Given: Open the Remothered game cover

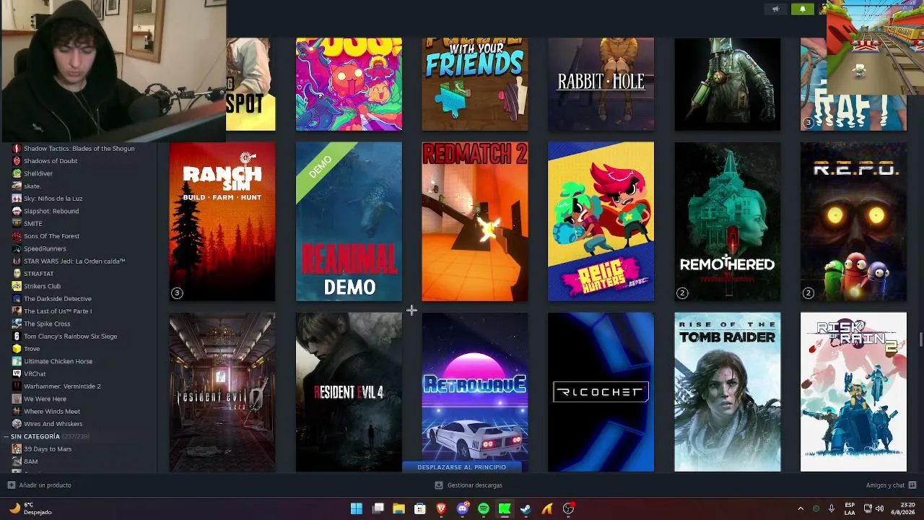Looking at the screenshot, I should [x=727, y=222].
